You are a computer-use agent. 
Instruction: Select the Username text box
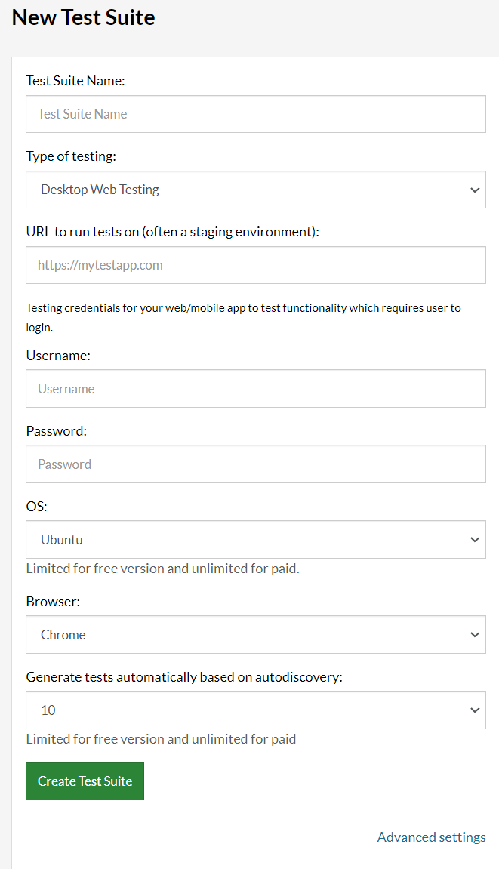point(256,389)
